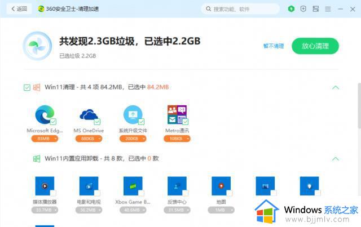Open the 200KB dropdown under 系统升级文件
The width and height of the screenshot is (361, 227).
click(133, 139)
